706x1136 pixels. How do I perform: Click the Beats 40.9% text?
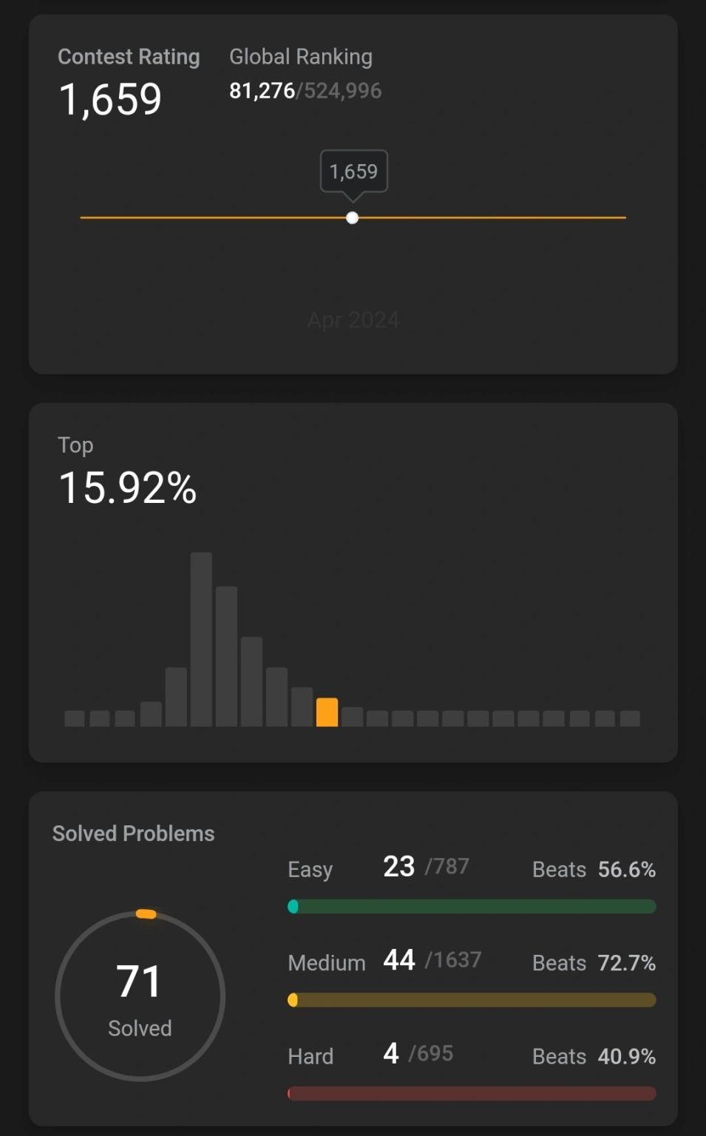pyautogui.click(x=594, y=1056)
